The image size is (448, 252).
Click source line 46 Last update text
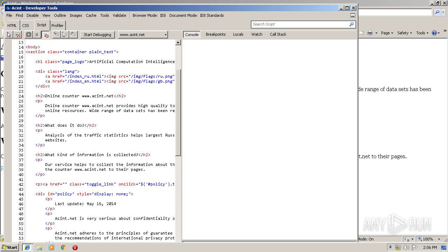[x=85, y=204]
